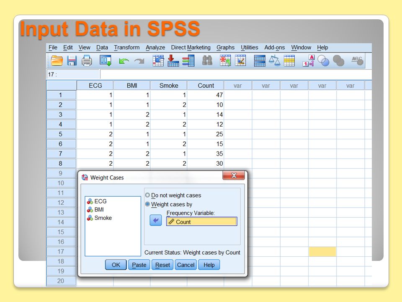Click the Variables info icon
Image resolution: width=402 pixels, height=302 pixels.
(x=188, y=61)
